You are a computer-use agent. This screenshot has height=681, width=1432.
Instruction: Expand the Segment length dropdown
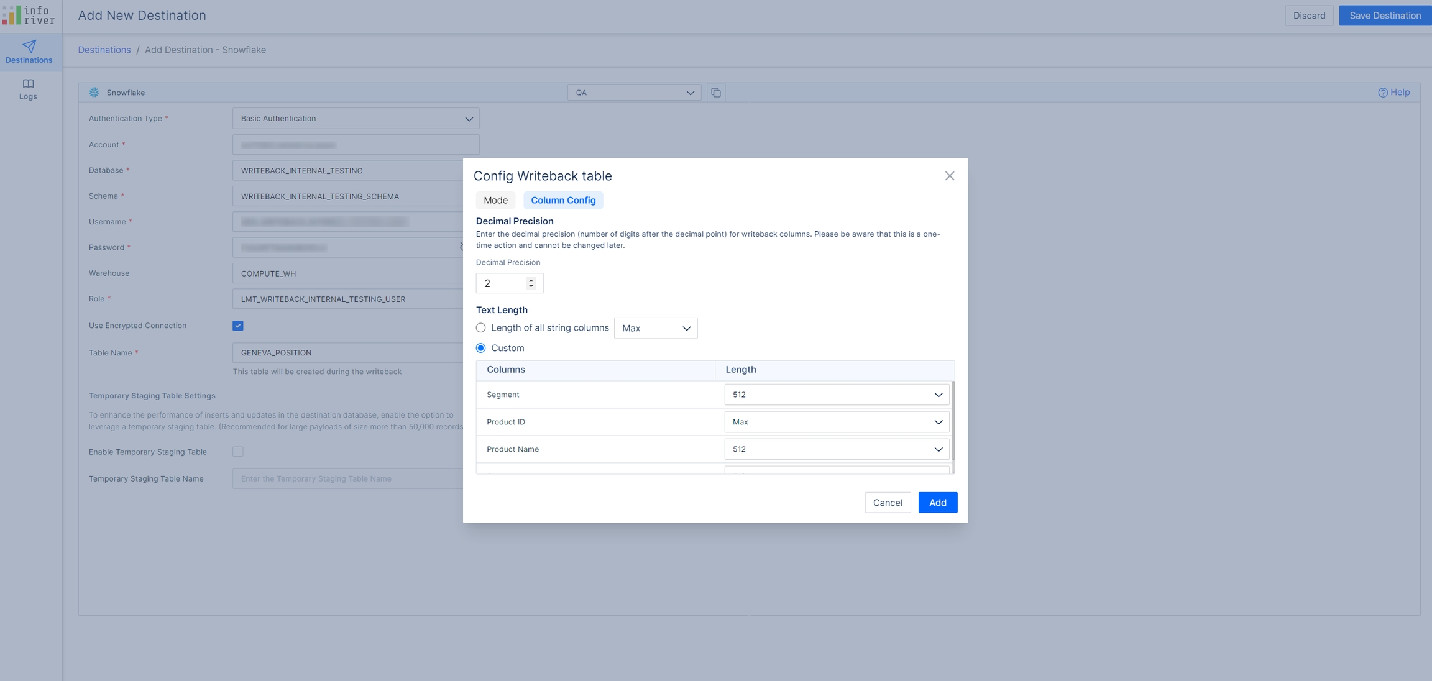click(837, 395)
